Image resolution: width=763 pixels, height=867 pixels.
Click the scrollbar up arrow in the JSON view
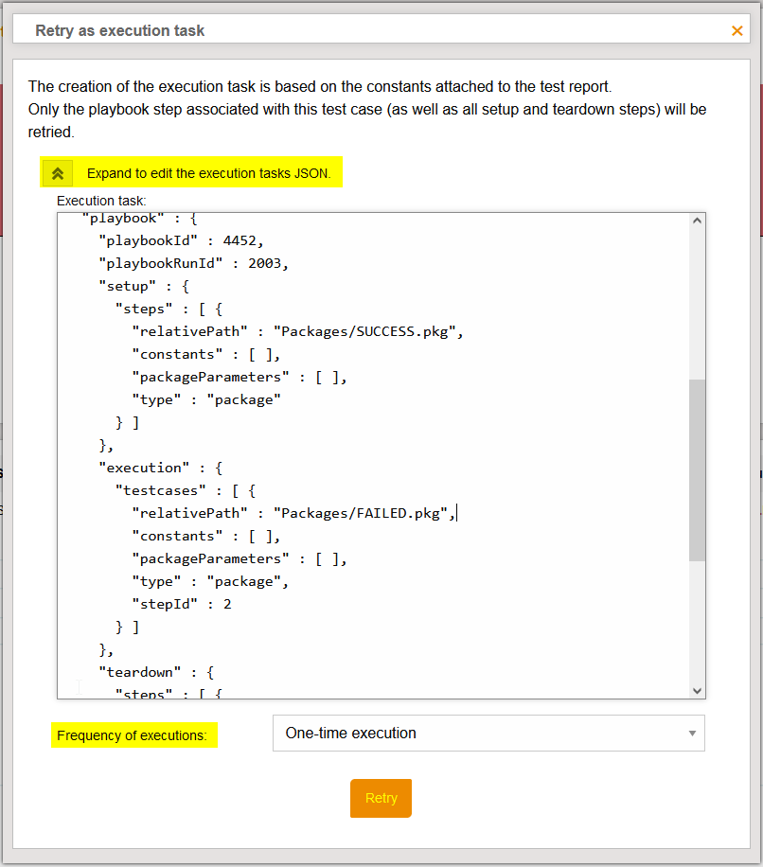(698, 219)
